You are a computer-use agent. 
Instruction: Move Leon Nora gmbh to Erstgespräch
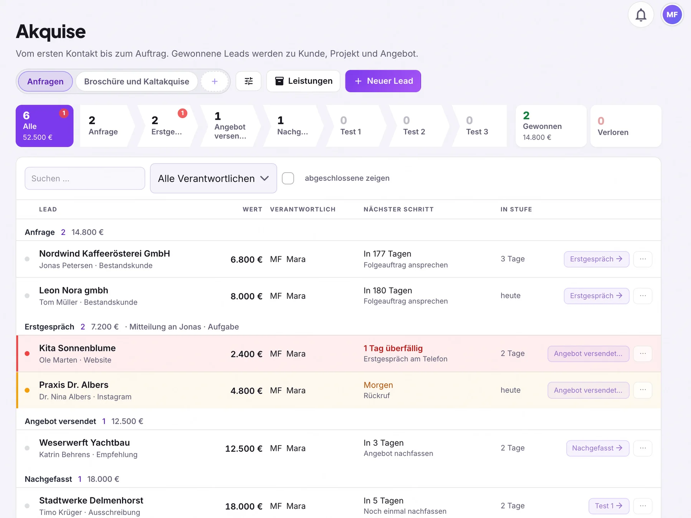tap(596, 296)
